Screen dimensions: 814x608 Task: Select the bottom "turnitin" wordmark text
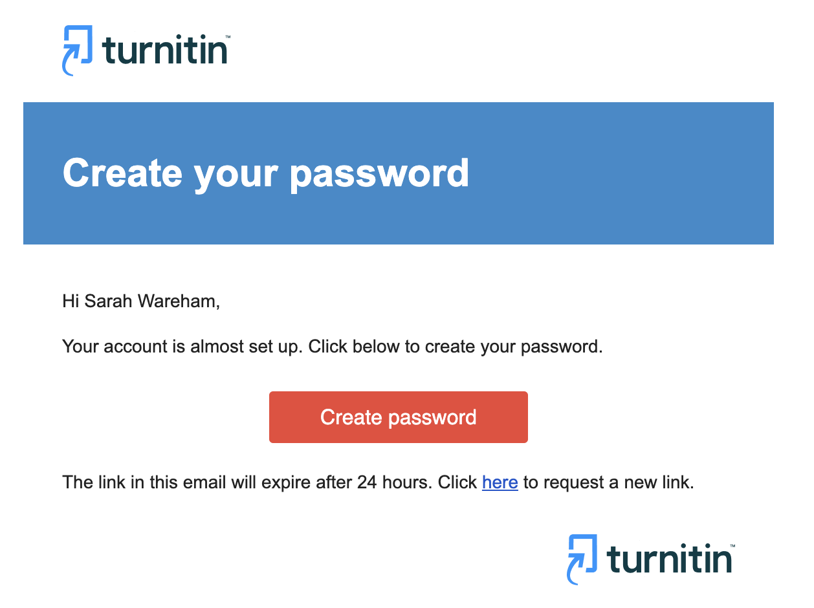(x=670, y=559)
